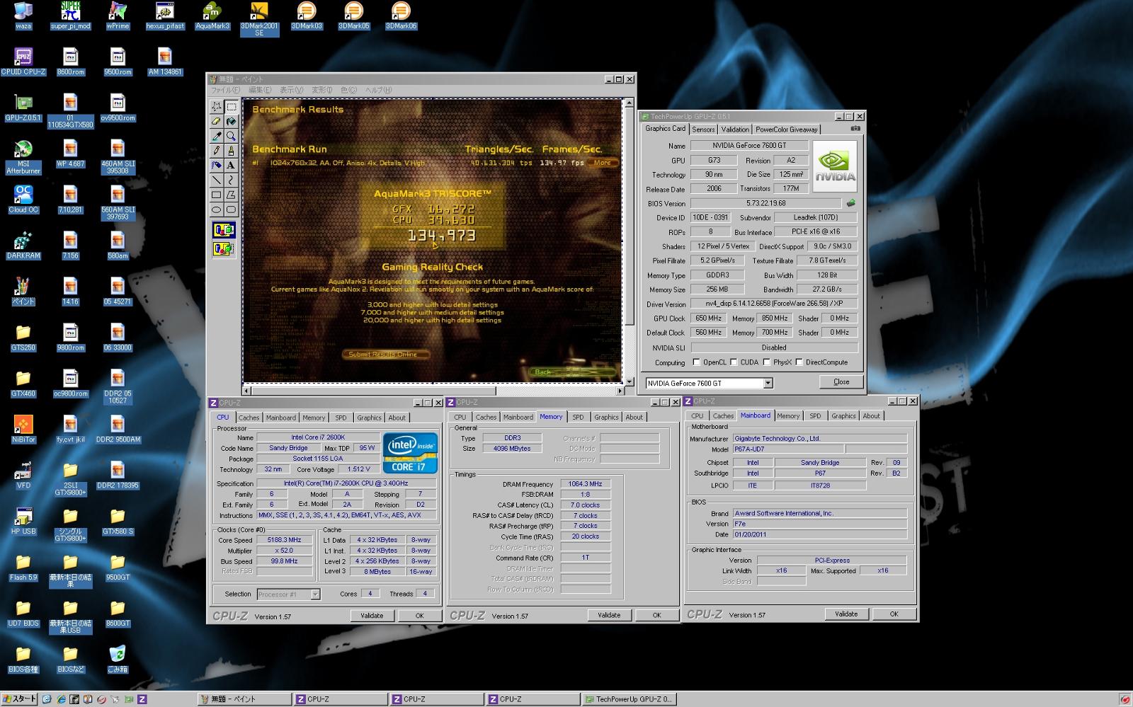
Task: Pick the Polygon tool in Paint
Action: pos(231,195)
